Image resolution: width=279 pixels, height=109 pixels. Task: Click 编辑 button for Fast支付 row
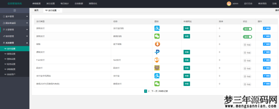267,60
